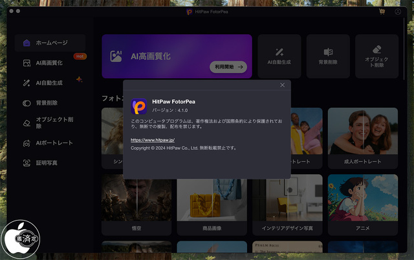Open AI自動生成 in the sidebar
The height and width of the screenshot is (260, 414).
[50, 83]
